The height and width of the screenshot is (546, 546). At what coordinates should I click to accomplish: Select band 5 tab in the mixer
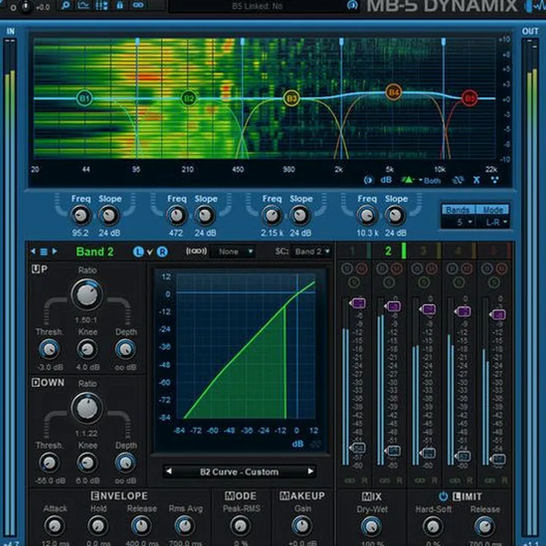[494, 251]
